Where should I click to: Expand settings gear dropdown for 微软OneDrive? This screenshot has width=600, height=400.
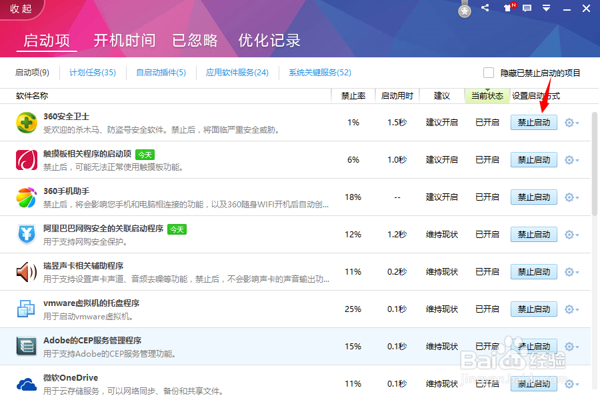[571, 383]
